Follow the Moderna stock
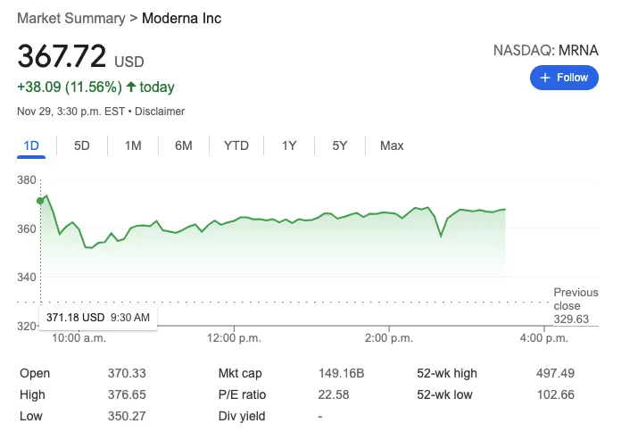 coord(564,78)
